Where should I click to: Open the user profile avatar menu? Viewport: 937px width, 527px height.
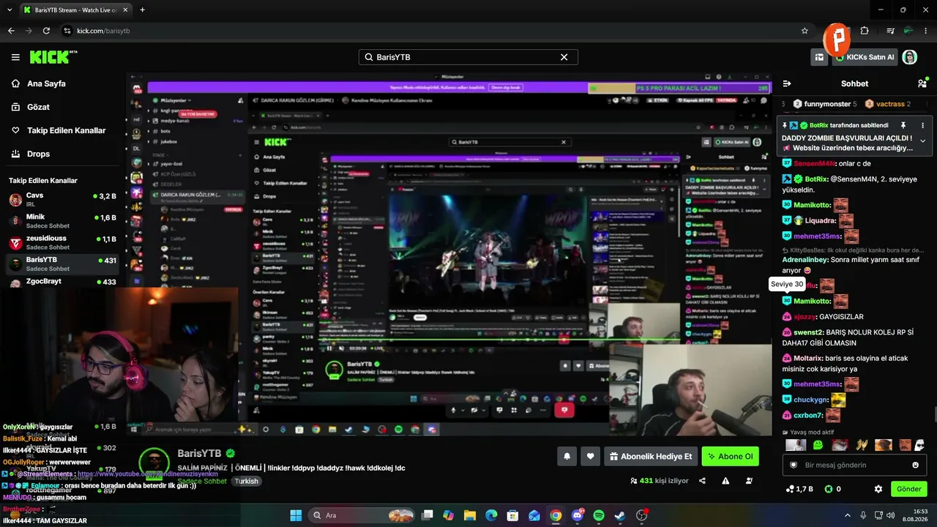point(910,57)
